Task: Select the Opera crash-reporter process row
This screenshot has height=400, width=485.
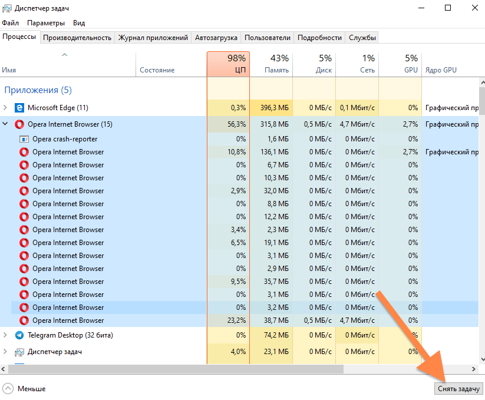Action: coord(239,139)
